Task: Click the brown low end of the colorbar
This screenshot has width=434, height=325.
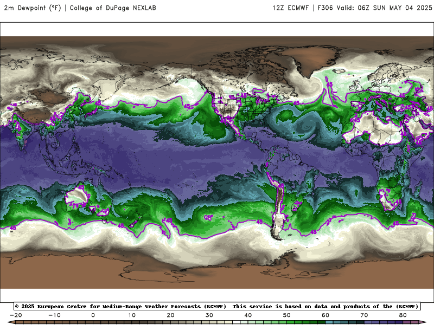Action: 11,322
